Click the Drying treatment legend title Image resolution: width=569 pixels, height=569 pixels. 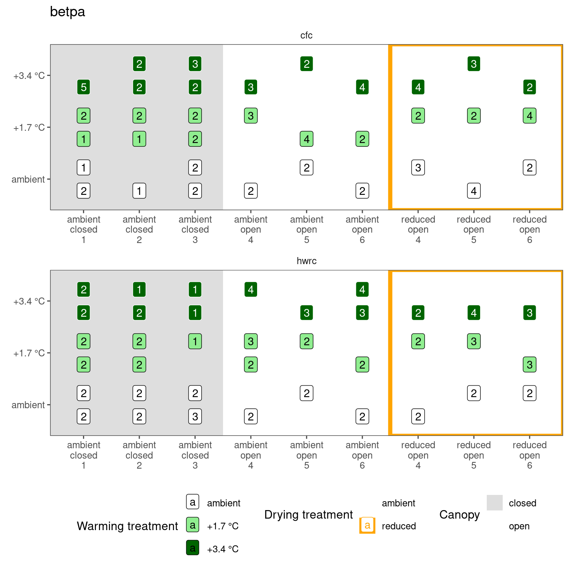[x=309, y=515]
